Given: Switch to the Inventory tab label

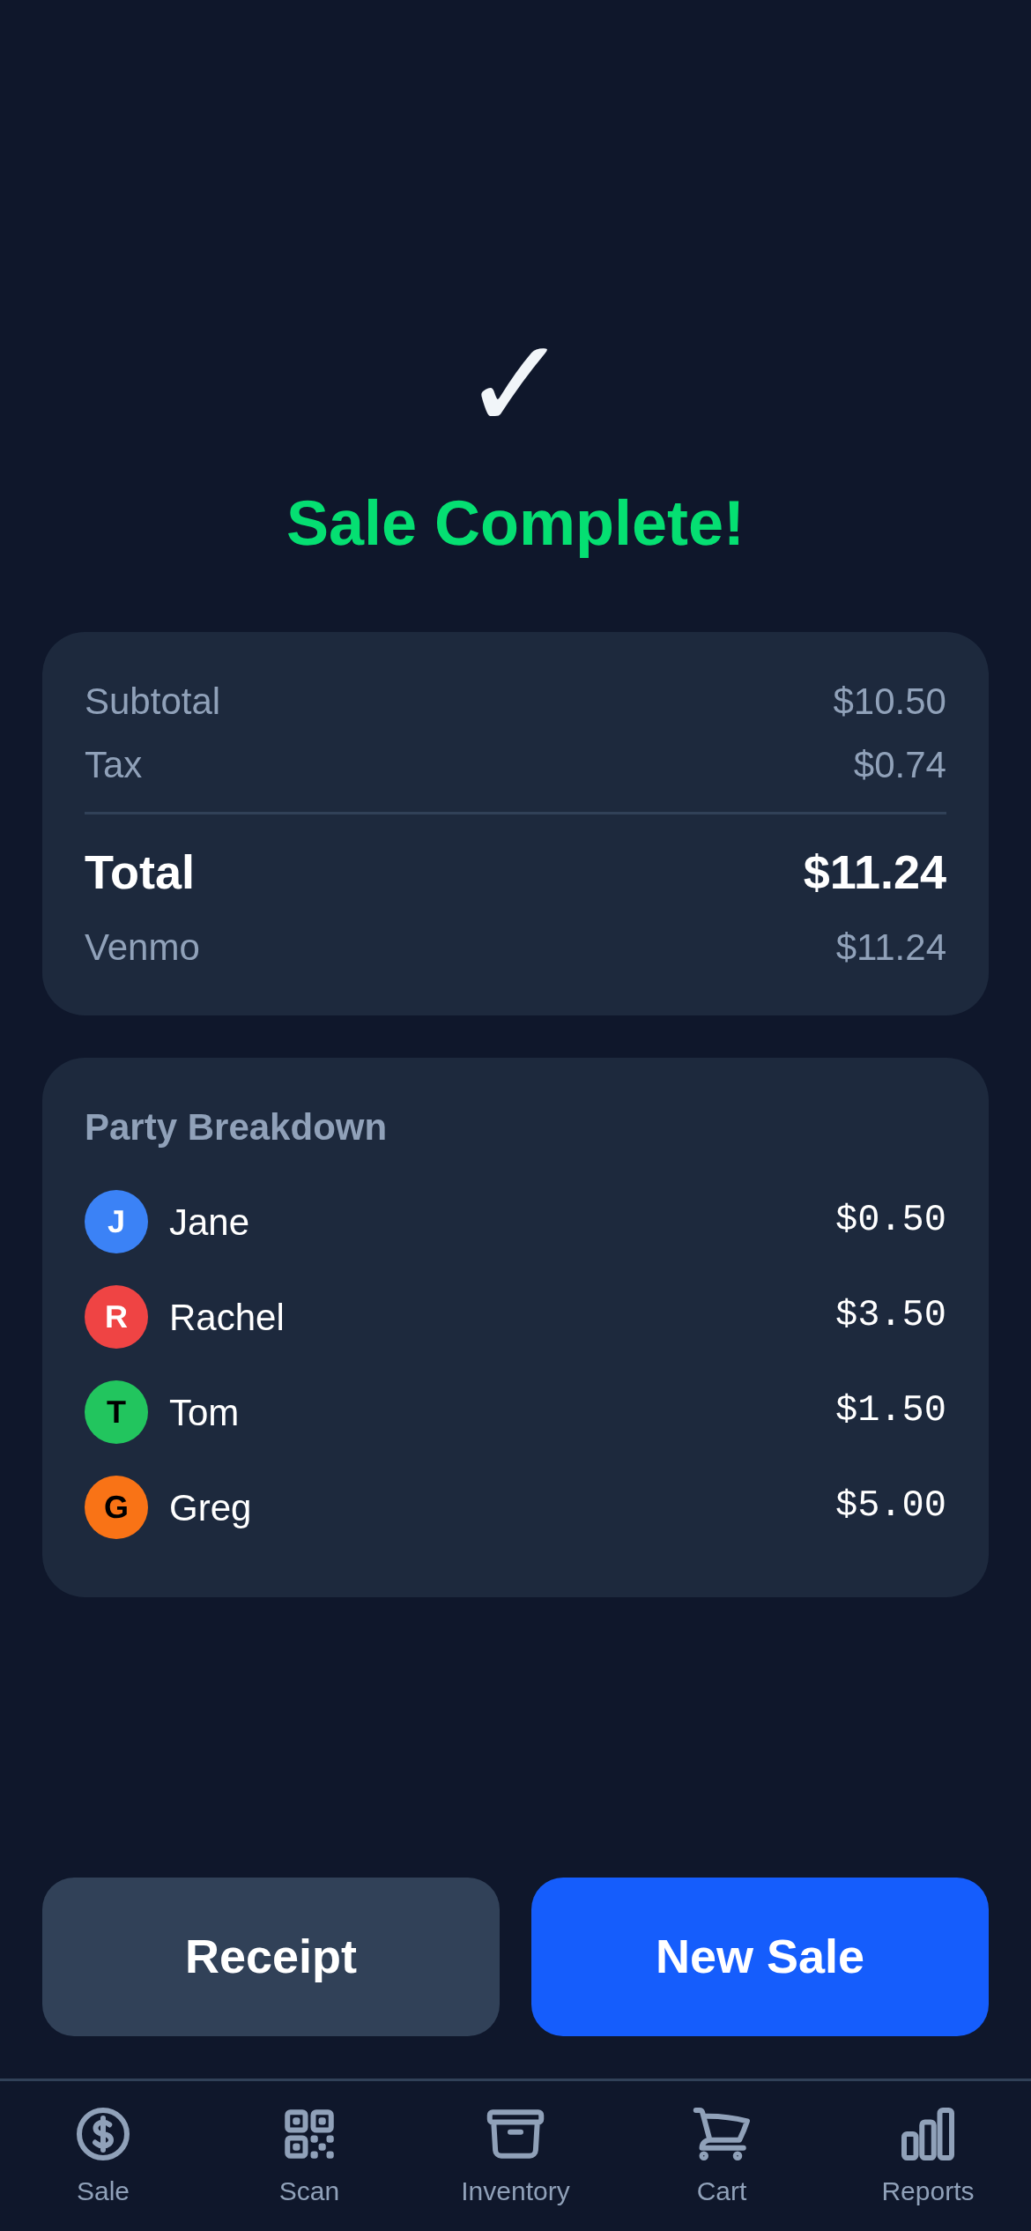Looking at the screenshot, I should coord(515,2191).
